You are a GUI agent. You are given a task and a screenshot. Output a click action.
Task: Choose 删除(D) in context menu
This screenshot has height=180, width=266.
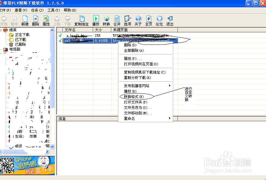(145, 45)
